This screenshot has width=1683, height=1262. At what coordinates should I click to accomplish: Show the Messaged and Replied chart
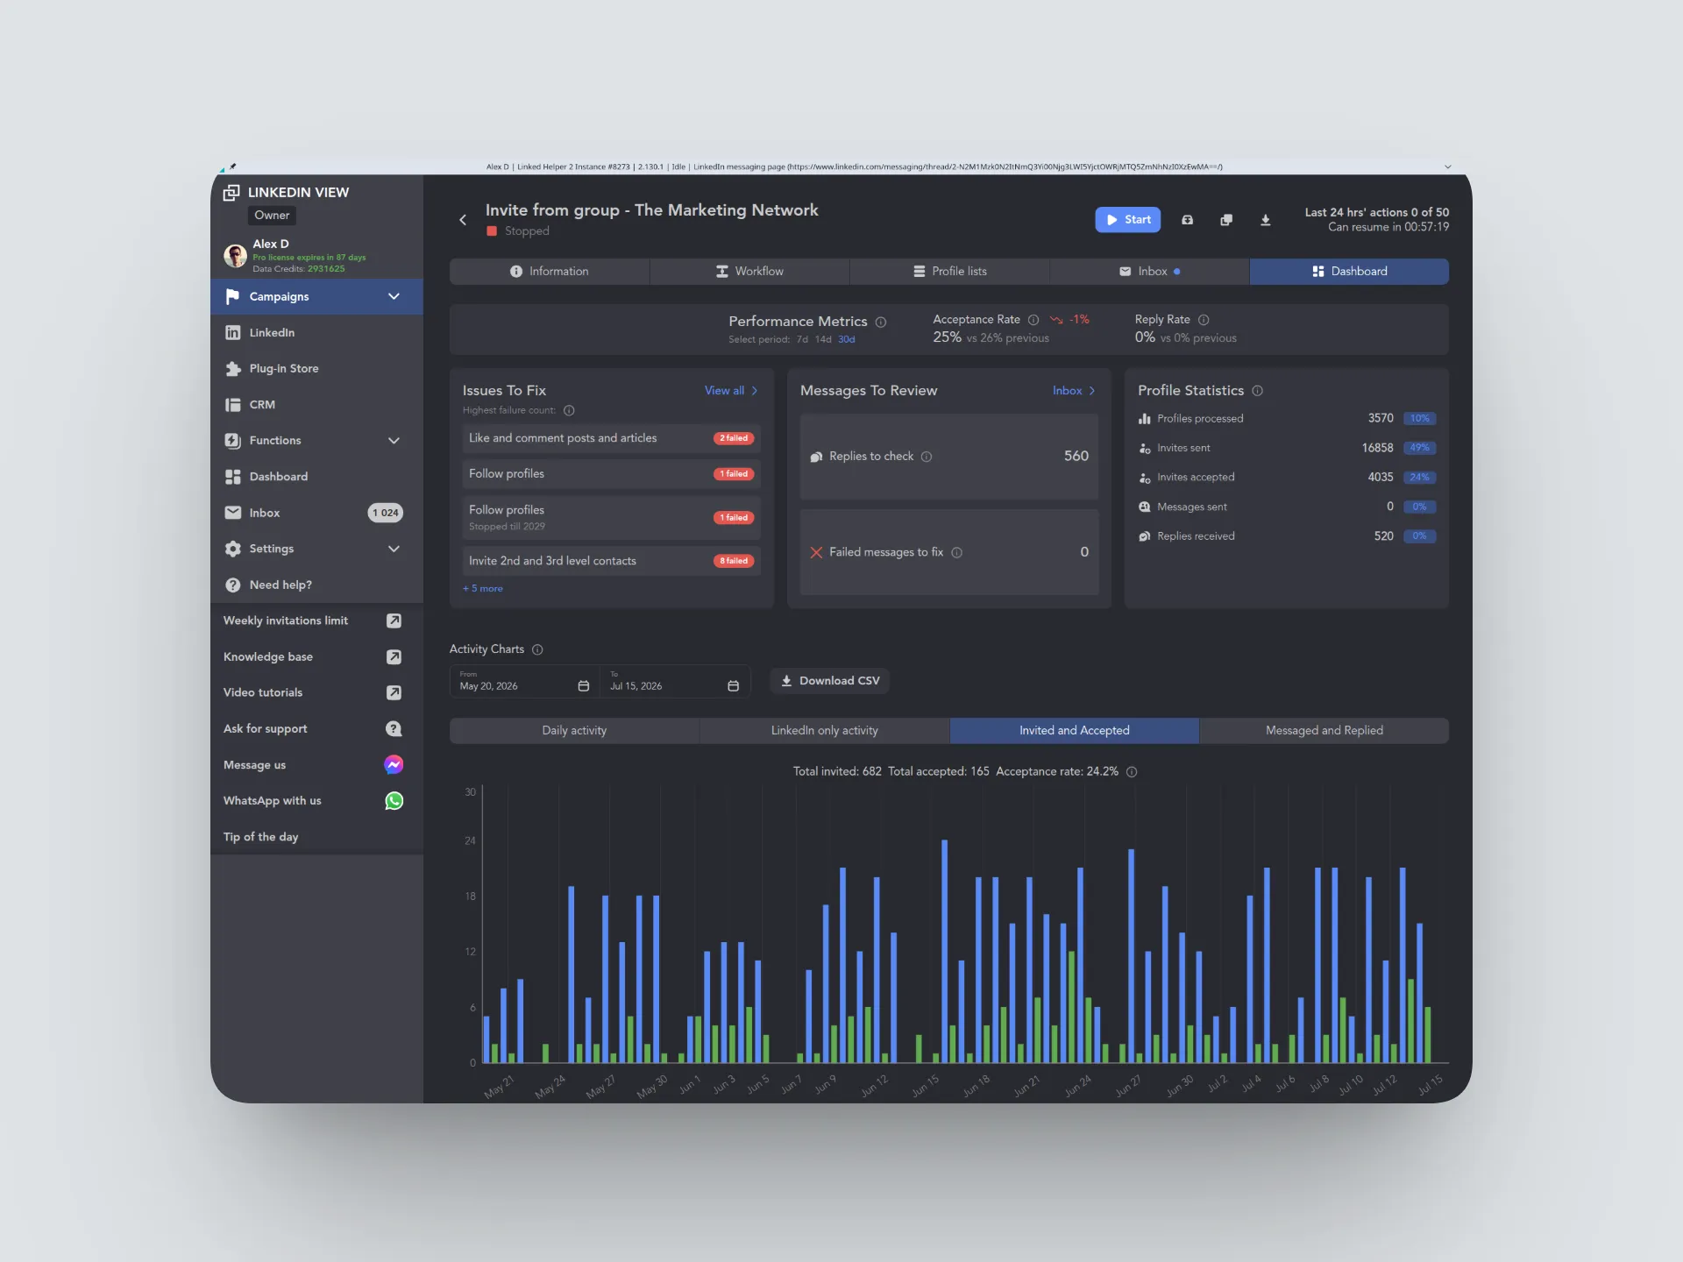[x=1324, y=730]
